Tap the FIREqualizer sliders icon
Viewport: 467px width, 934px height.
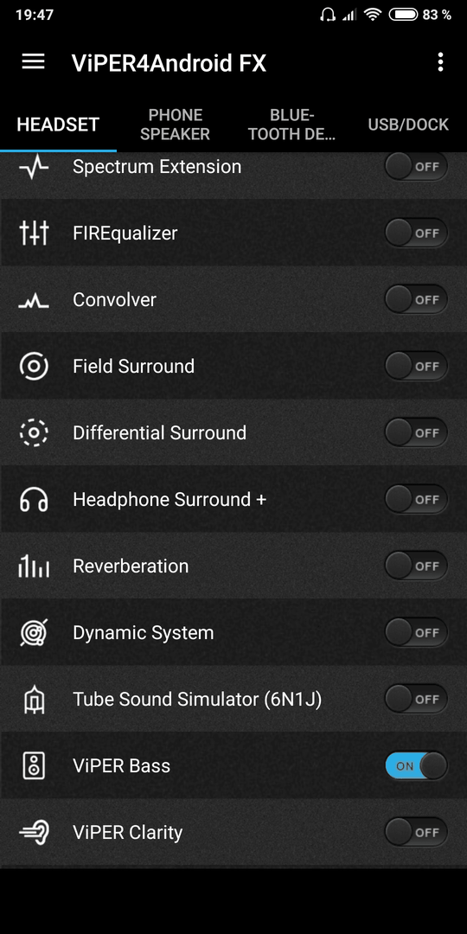[34, 233]
